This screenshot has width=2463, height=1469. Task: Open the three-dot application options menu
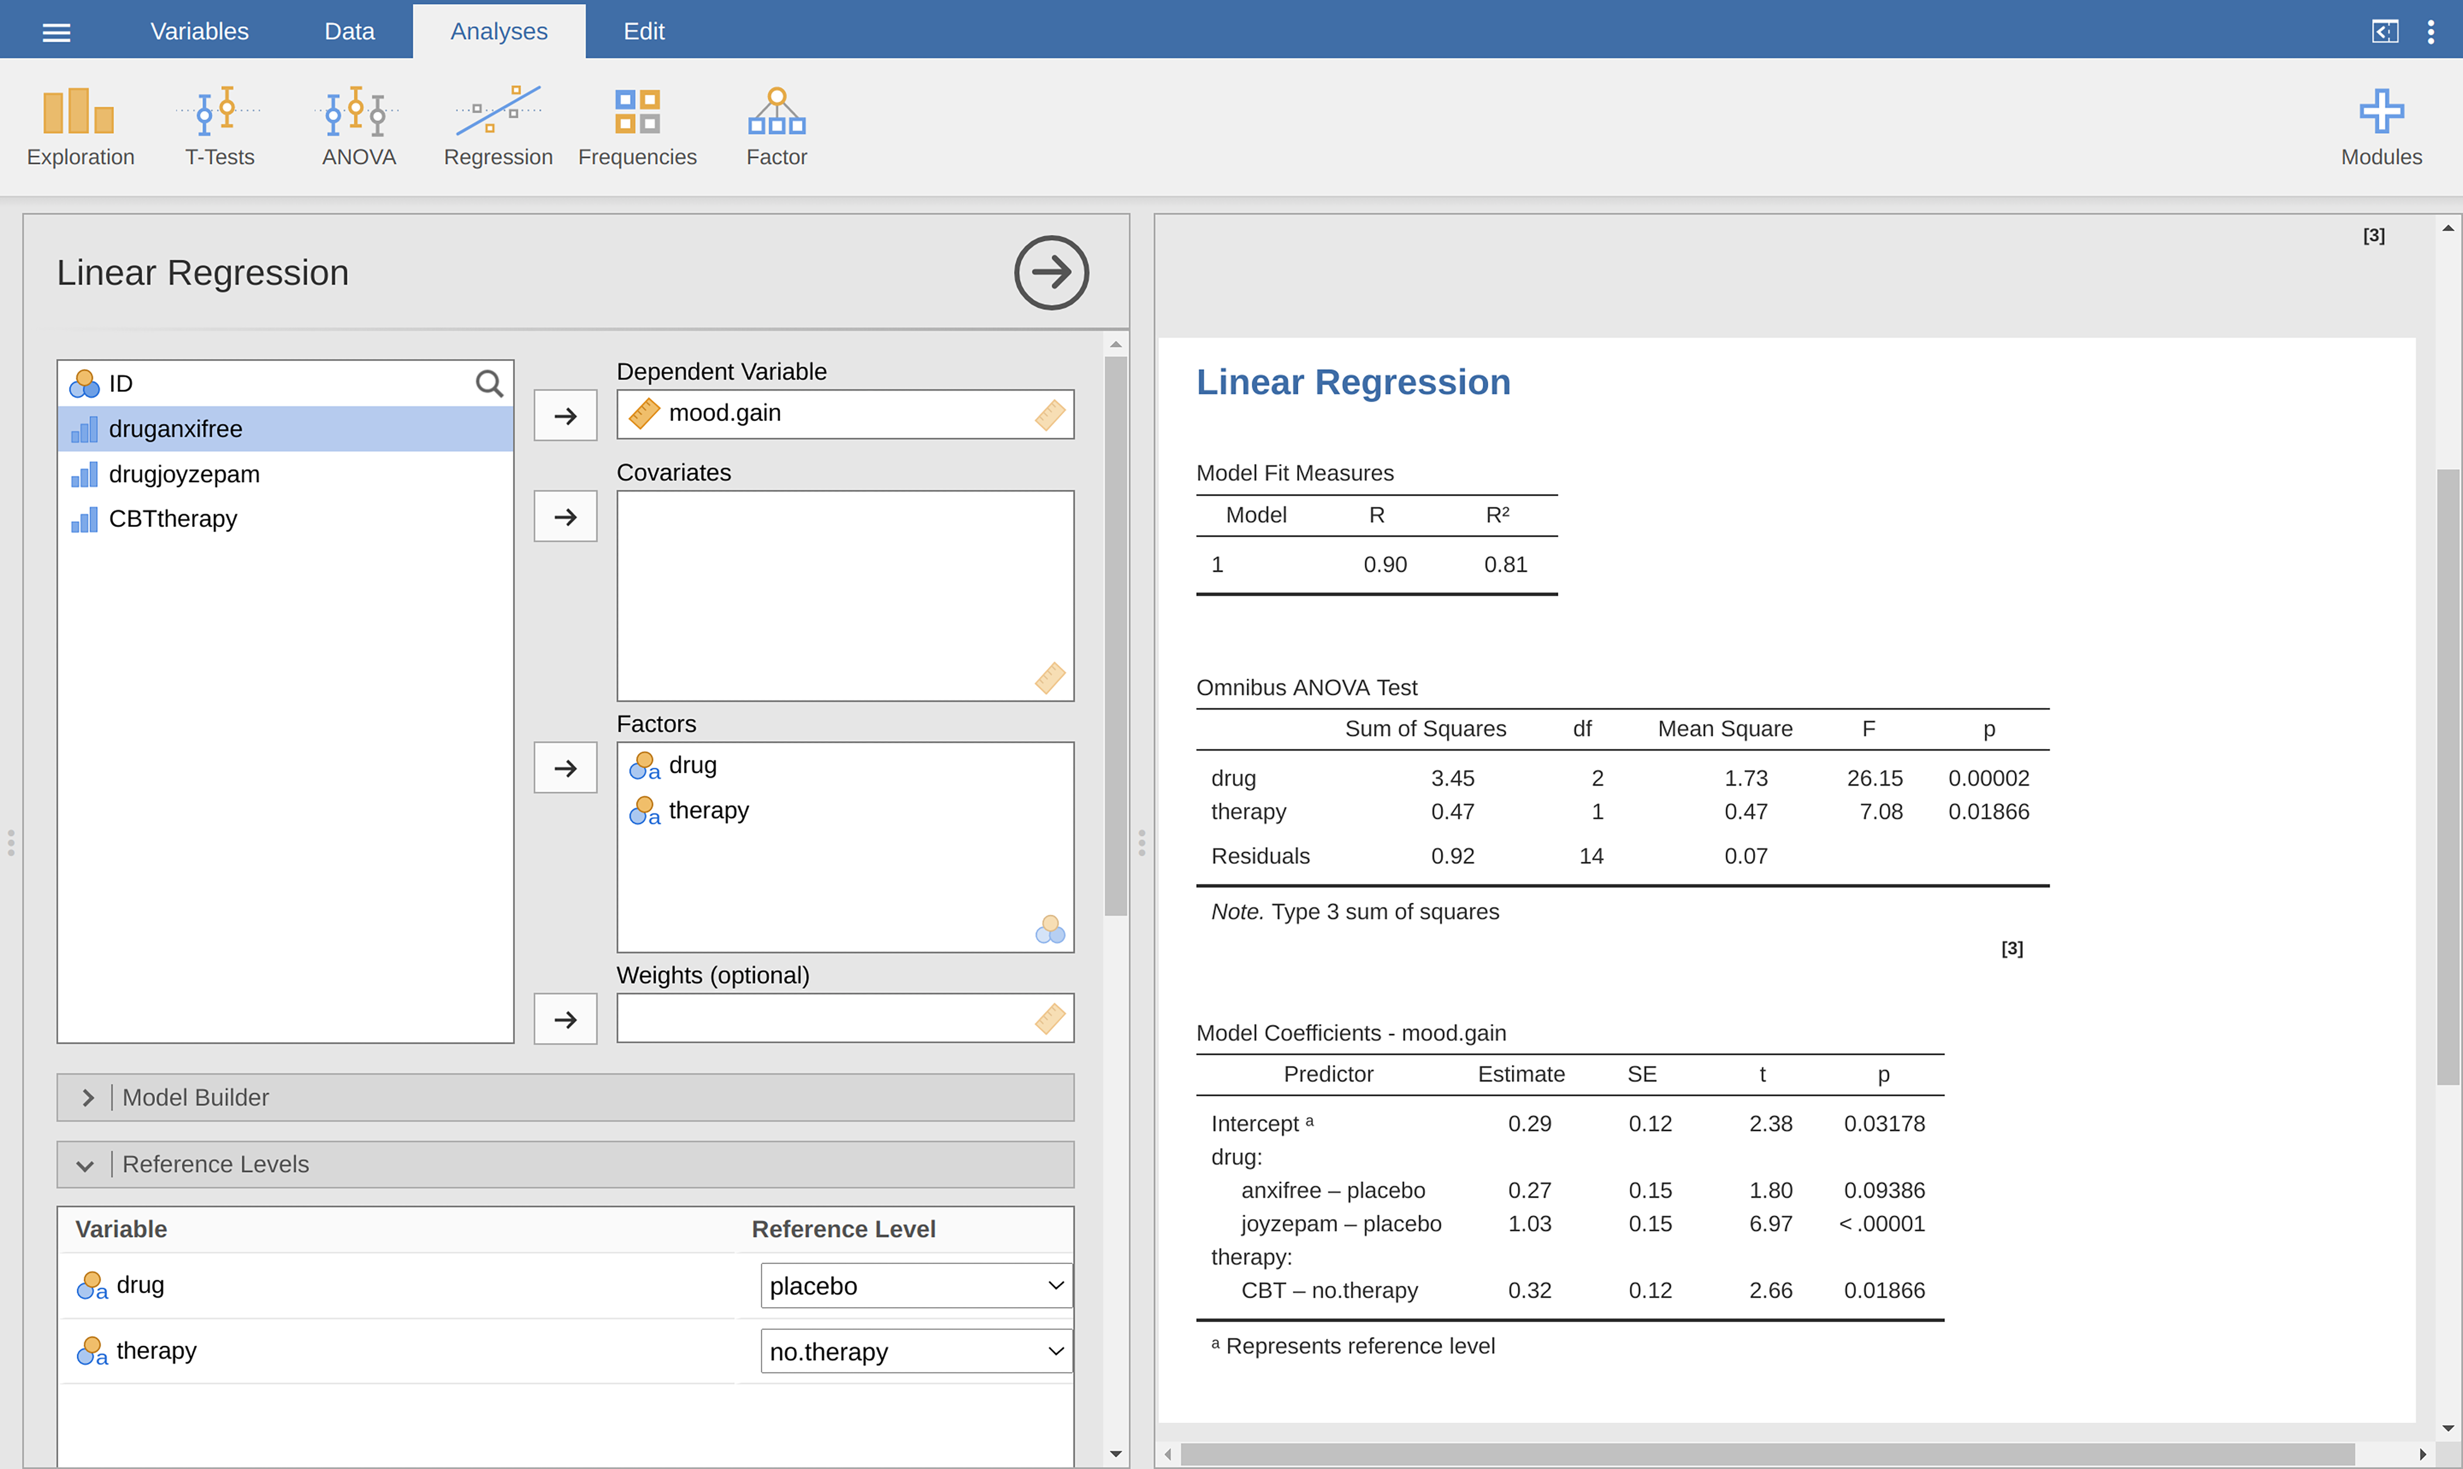coord(2430,32)
